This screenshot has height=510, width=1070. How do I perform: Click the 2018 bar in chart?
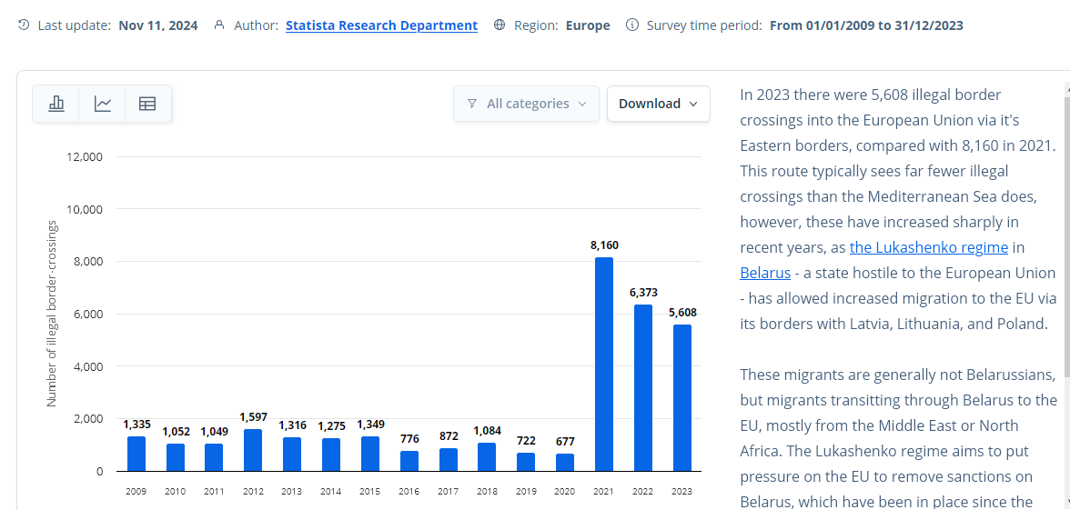tap(488, 456)
